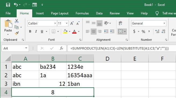
Task: Select Middle Align icon
Action: tap(93, 23)
